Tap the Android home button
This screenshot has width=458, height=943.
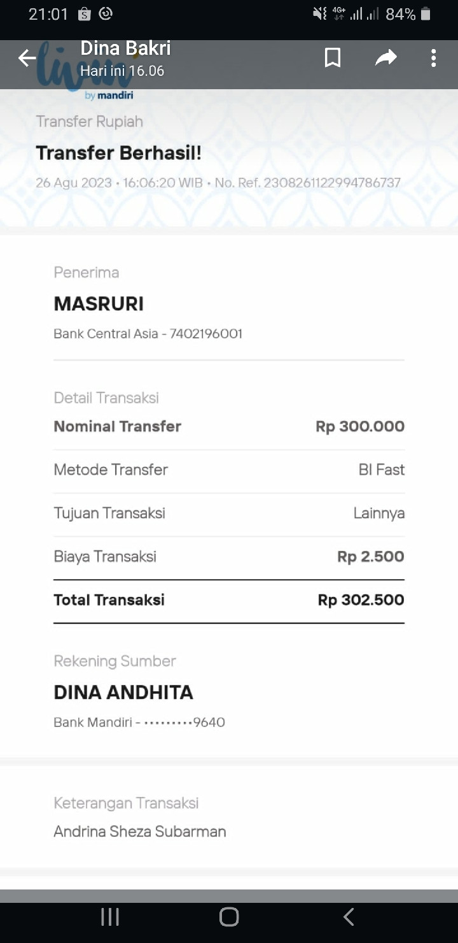[x=229, y=917]
